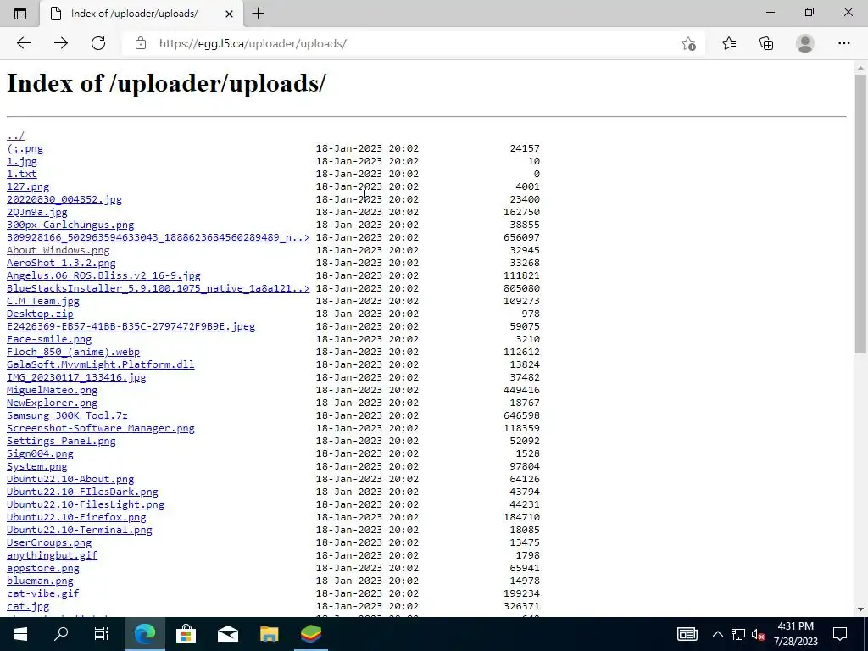
Task: Open File Explorer from the taskbar
Action: pyautogui.click(x=269, y=634)
